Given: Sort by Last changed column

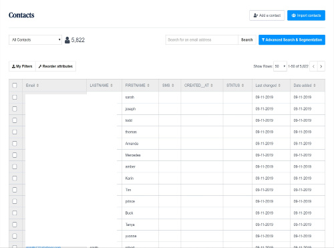Looking at the screenshot, I should (268, 86).
